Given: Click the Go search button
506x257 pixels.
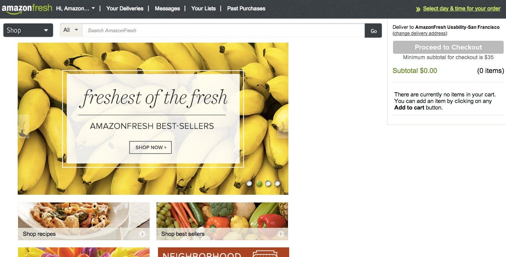Looking at the screenshot, I should coord(373,31).
